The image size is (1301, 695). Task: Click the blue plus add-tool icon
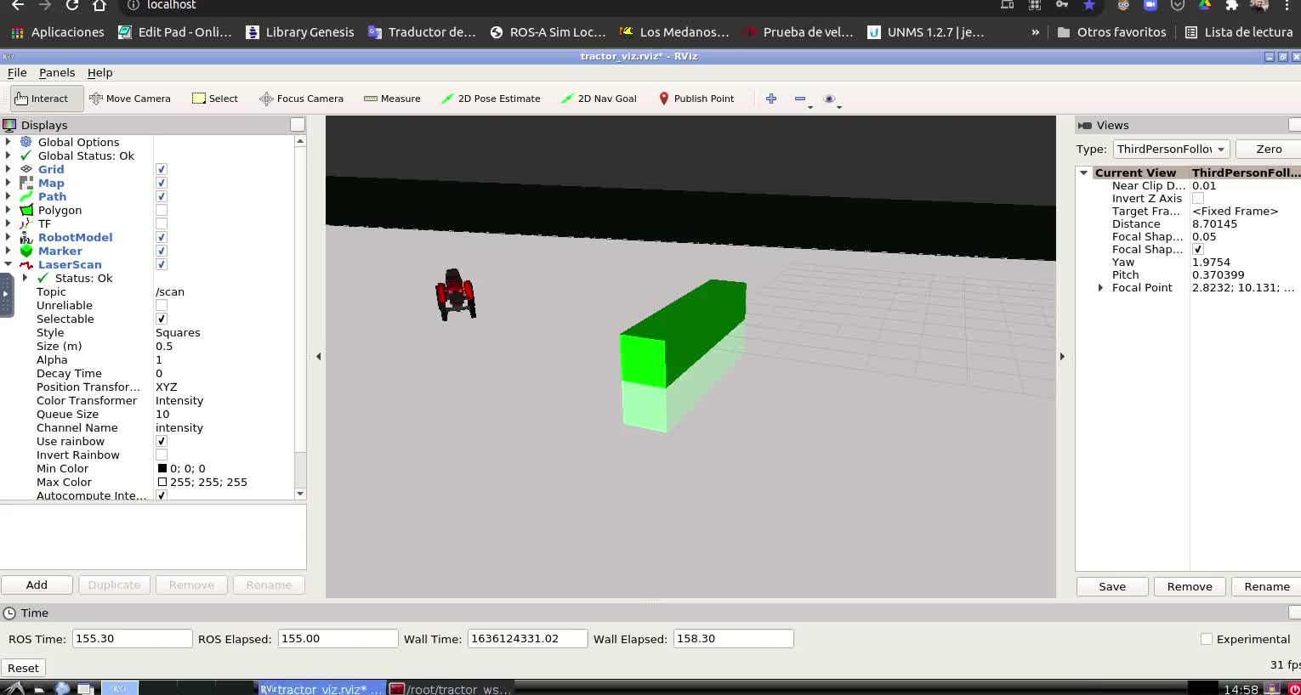tap(771, 99)
